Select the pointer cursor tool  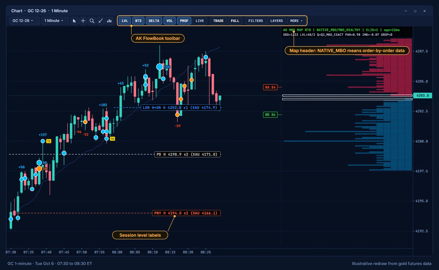[x=74, y=21]
